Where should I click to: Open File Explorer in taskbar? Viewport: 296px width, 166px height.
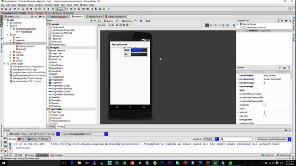79,163
